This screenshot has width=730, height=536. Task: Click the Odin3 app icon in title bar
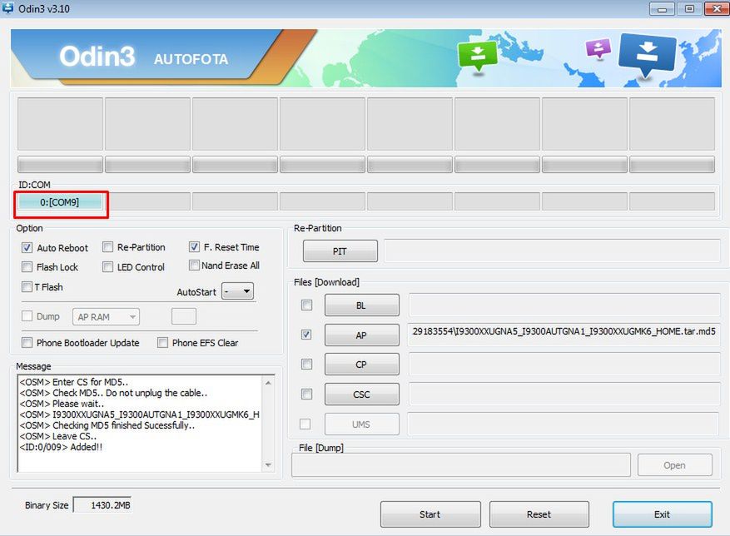click(x=7, y=8)
